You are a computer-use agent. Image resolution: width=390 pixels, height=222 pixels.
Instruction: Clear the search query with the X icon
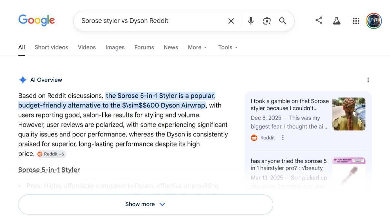pyautogui.click(x=231, y=21)
